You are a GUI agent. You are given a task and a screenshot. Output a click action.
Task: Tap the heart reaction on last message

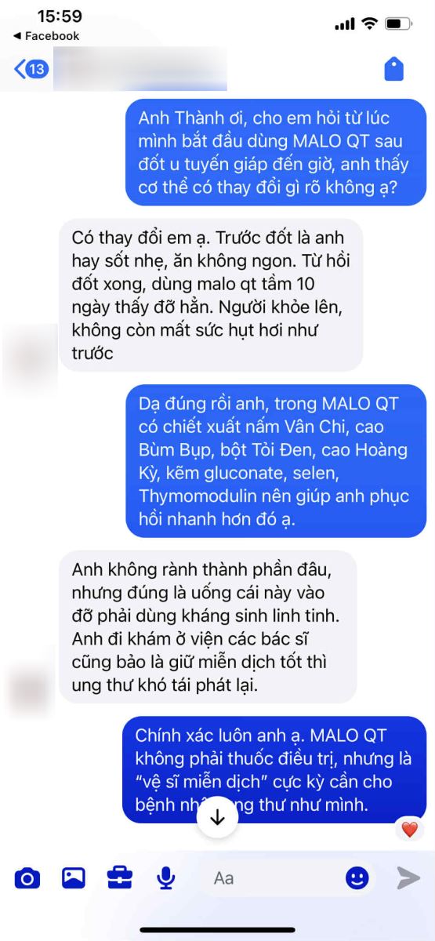pyautogui.click(x=409, y=829)
